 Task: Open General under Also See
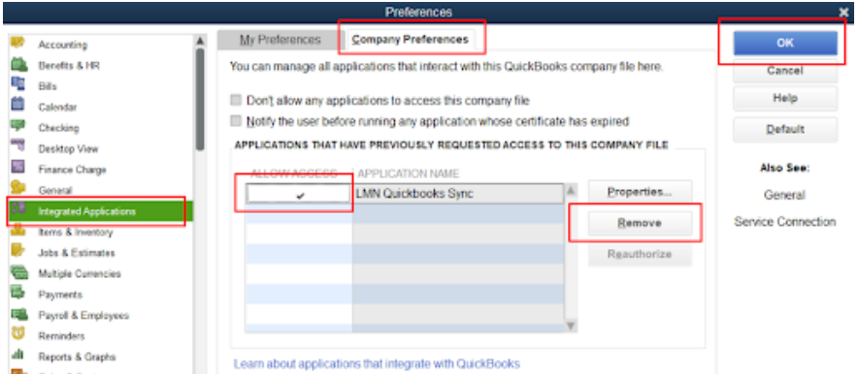coord(784,195)
